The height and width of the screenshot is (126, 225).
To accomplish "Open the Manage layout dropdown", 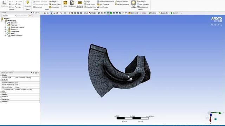I will (x=141, y=1).
